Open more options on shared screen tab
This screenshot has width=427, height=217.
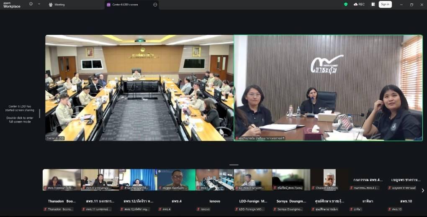click(155, 5)
